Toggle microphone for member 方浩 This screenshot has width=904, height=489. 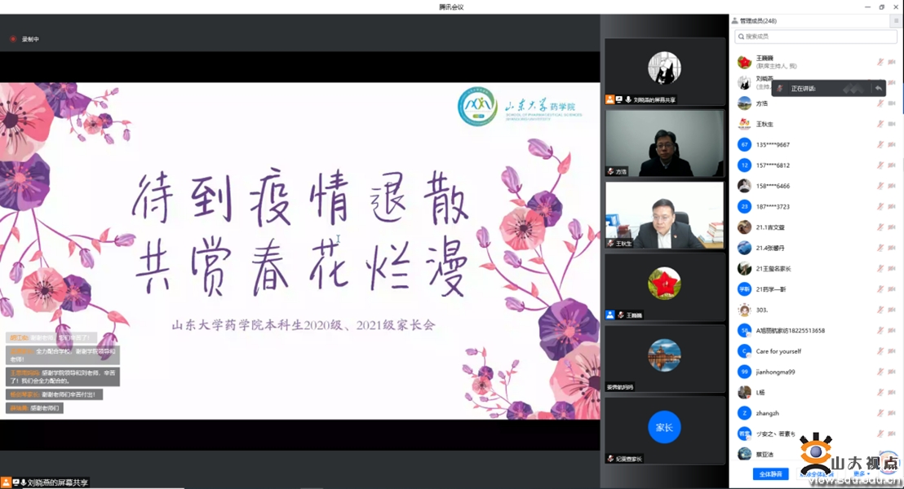click(x=880, y=104)
